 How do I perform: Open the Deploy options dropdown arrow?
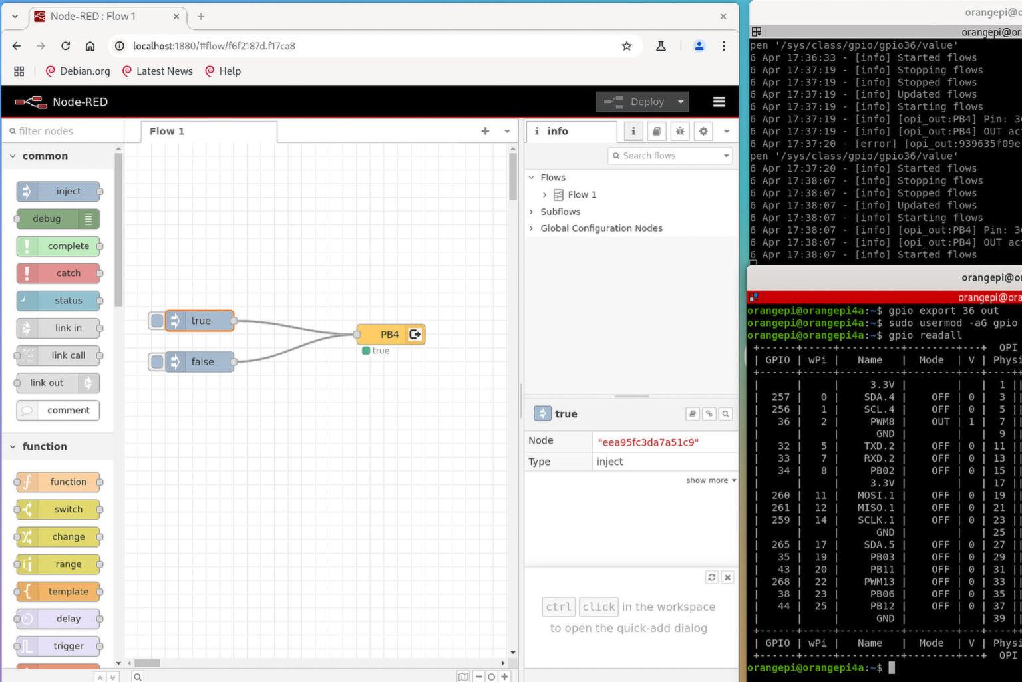coord(681,102)
